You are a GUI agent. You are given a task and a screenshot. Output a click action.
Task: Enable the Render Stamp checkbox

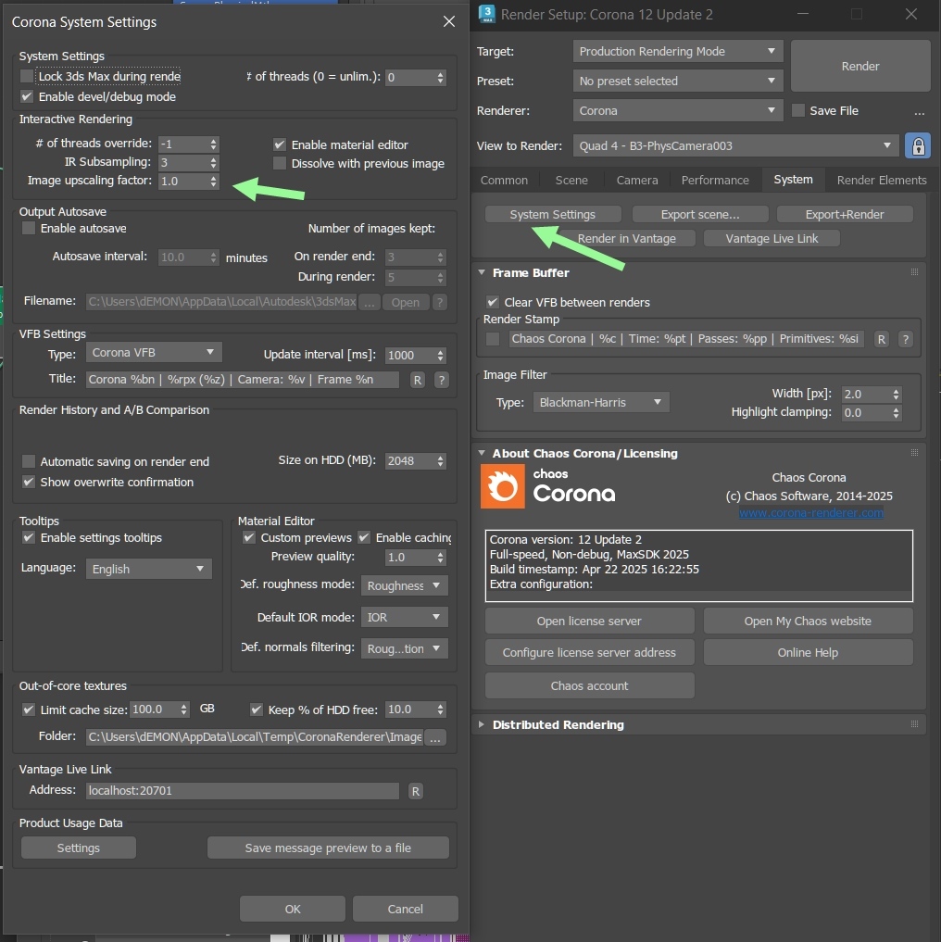(x=493, y=339)
